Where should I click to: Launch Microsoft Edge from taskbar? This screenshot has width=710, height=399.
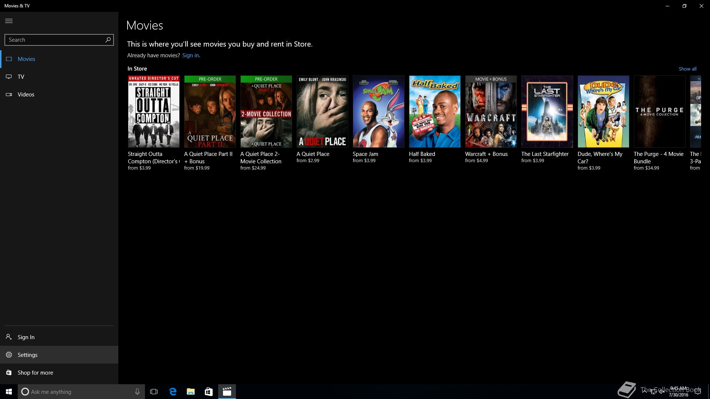tap(173, 392)
